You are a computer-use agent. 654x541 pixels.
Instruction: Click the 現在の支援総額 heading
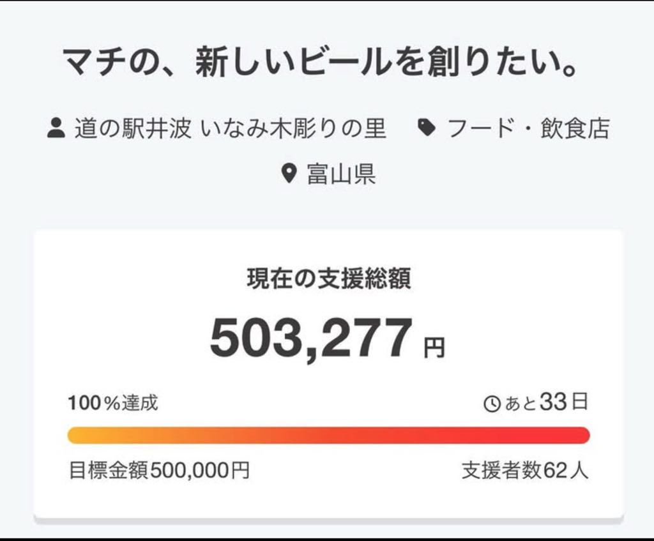(329, 278)
